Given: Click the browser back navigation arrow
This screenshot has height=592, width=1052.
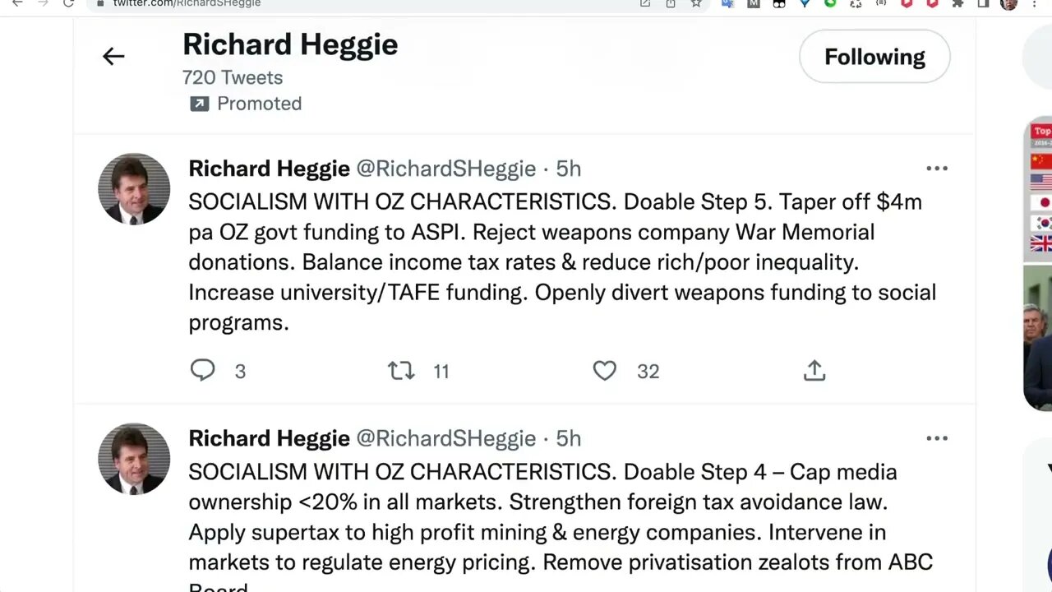Looking at the screenshot, I should pos(17,3).
